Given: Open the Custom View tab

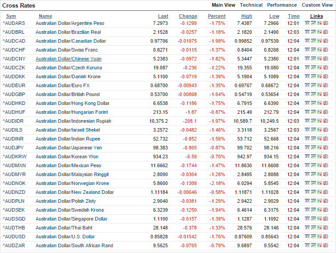Looking at the screenshot, I should tap(317, 5).
